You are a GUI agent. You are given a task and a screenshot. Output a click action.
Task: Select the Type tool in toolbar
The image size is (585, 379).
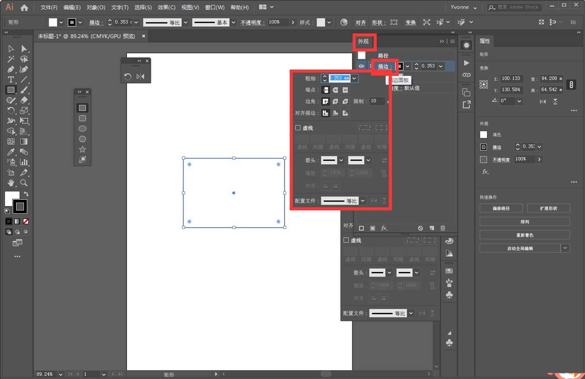click(11, 79)
